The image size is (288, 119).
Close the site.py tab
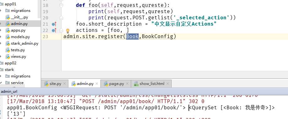pos(64,84)
